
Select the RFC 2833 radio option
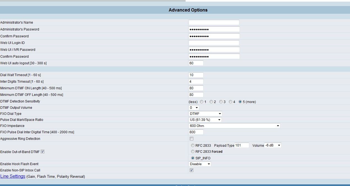193,146
